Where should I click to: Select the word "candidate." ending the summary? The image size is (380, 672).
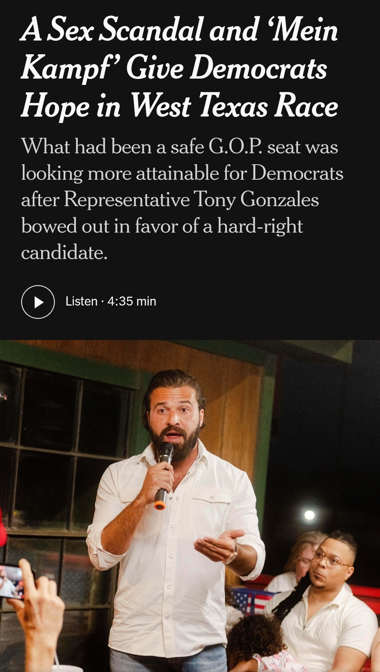click(x=64, y=253)
